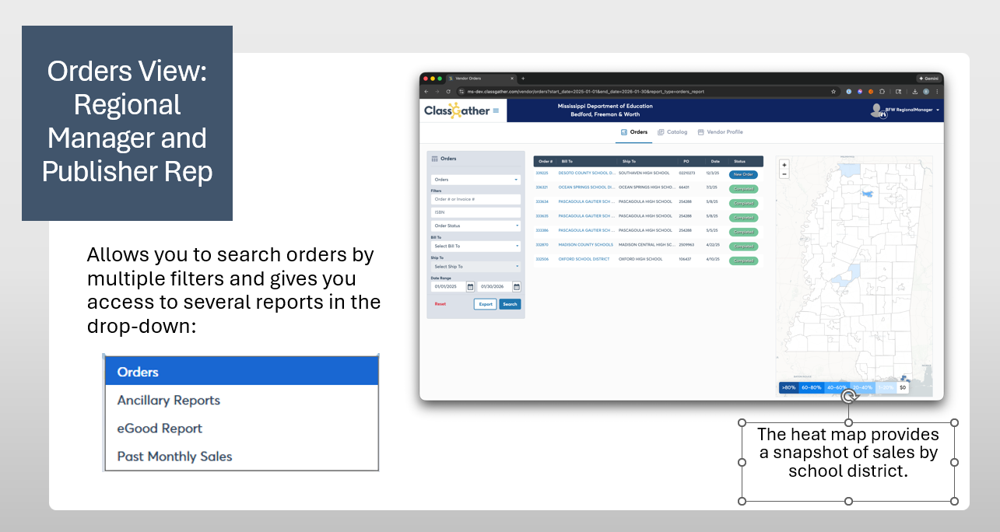Click the rotate handle above the text box
1000x532 pixels.
[849, 396]
